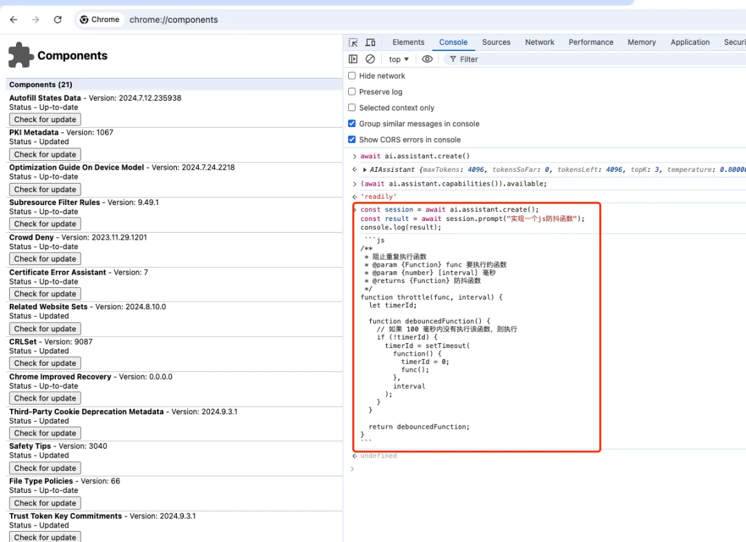The image size is (746, 542).
Task: Clear console with the clear icon
Action: [370, 59]
